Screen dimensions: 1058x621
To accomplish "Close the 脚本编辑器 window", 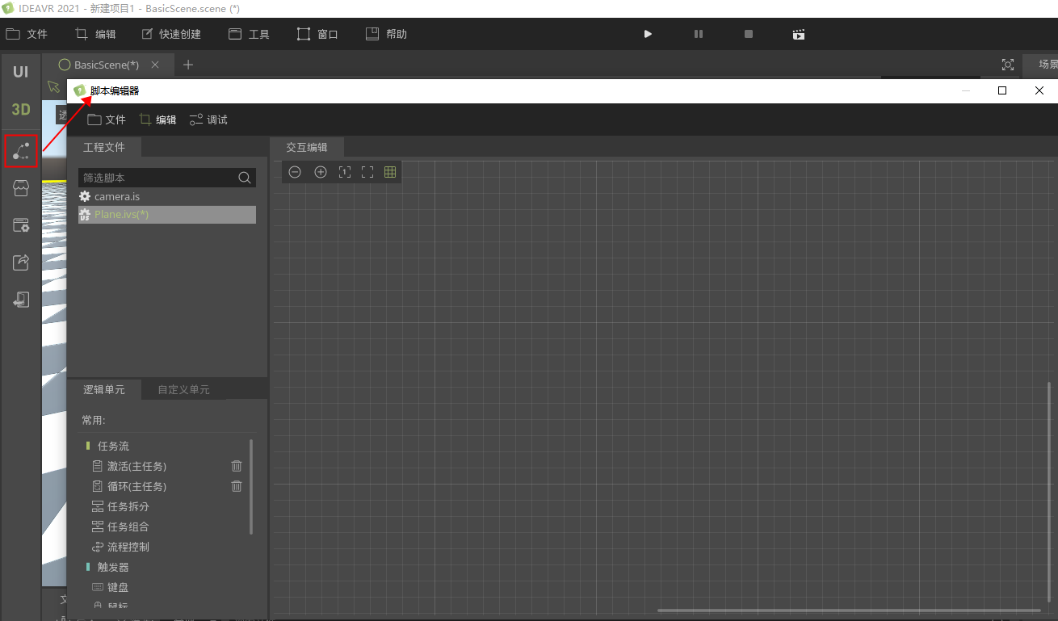I will (1039, 90).
